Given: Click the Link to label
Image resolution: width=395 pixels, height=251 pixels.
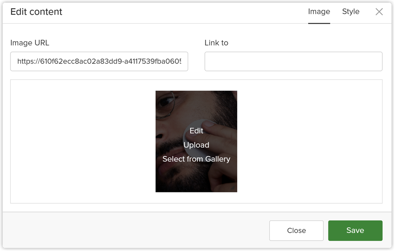Looking at the screenshot, I should click(x=216, y=43).
